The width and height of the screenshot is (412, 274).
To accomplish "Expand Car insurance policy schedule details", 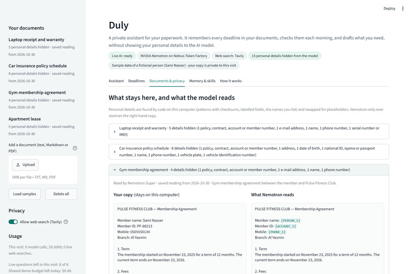I will 248,152.
